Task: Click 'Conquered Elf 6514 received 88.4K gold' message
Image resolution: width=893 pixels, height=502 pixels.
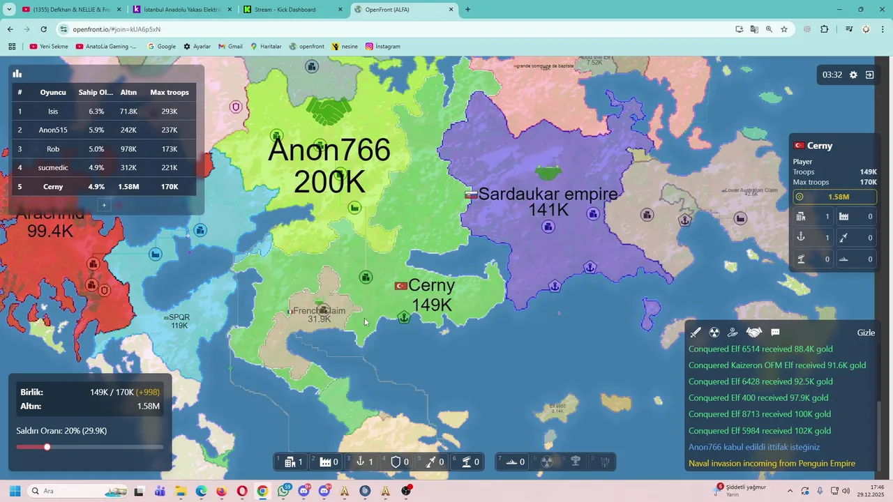Action: (x=760, y=349)
